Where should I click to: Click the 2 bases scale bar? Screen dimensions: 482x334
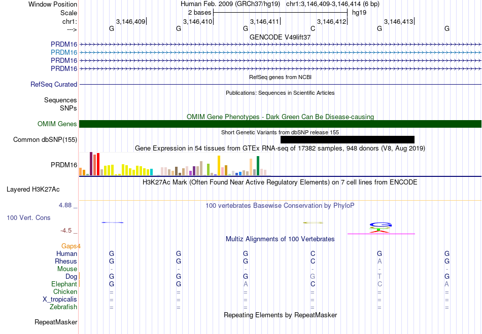pos(280,13)
